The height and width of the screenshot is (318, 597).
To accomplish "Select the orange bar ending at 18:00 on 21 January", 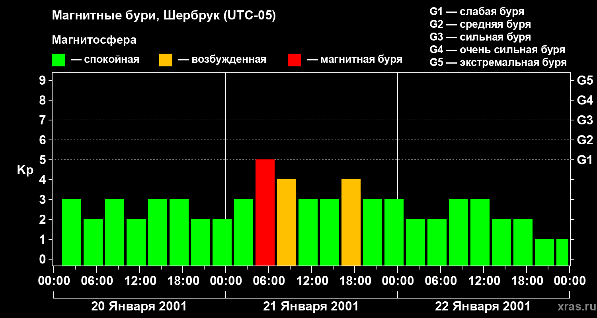I will tap(351, 222).
